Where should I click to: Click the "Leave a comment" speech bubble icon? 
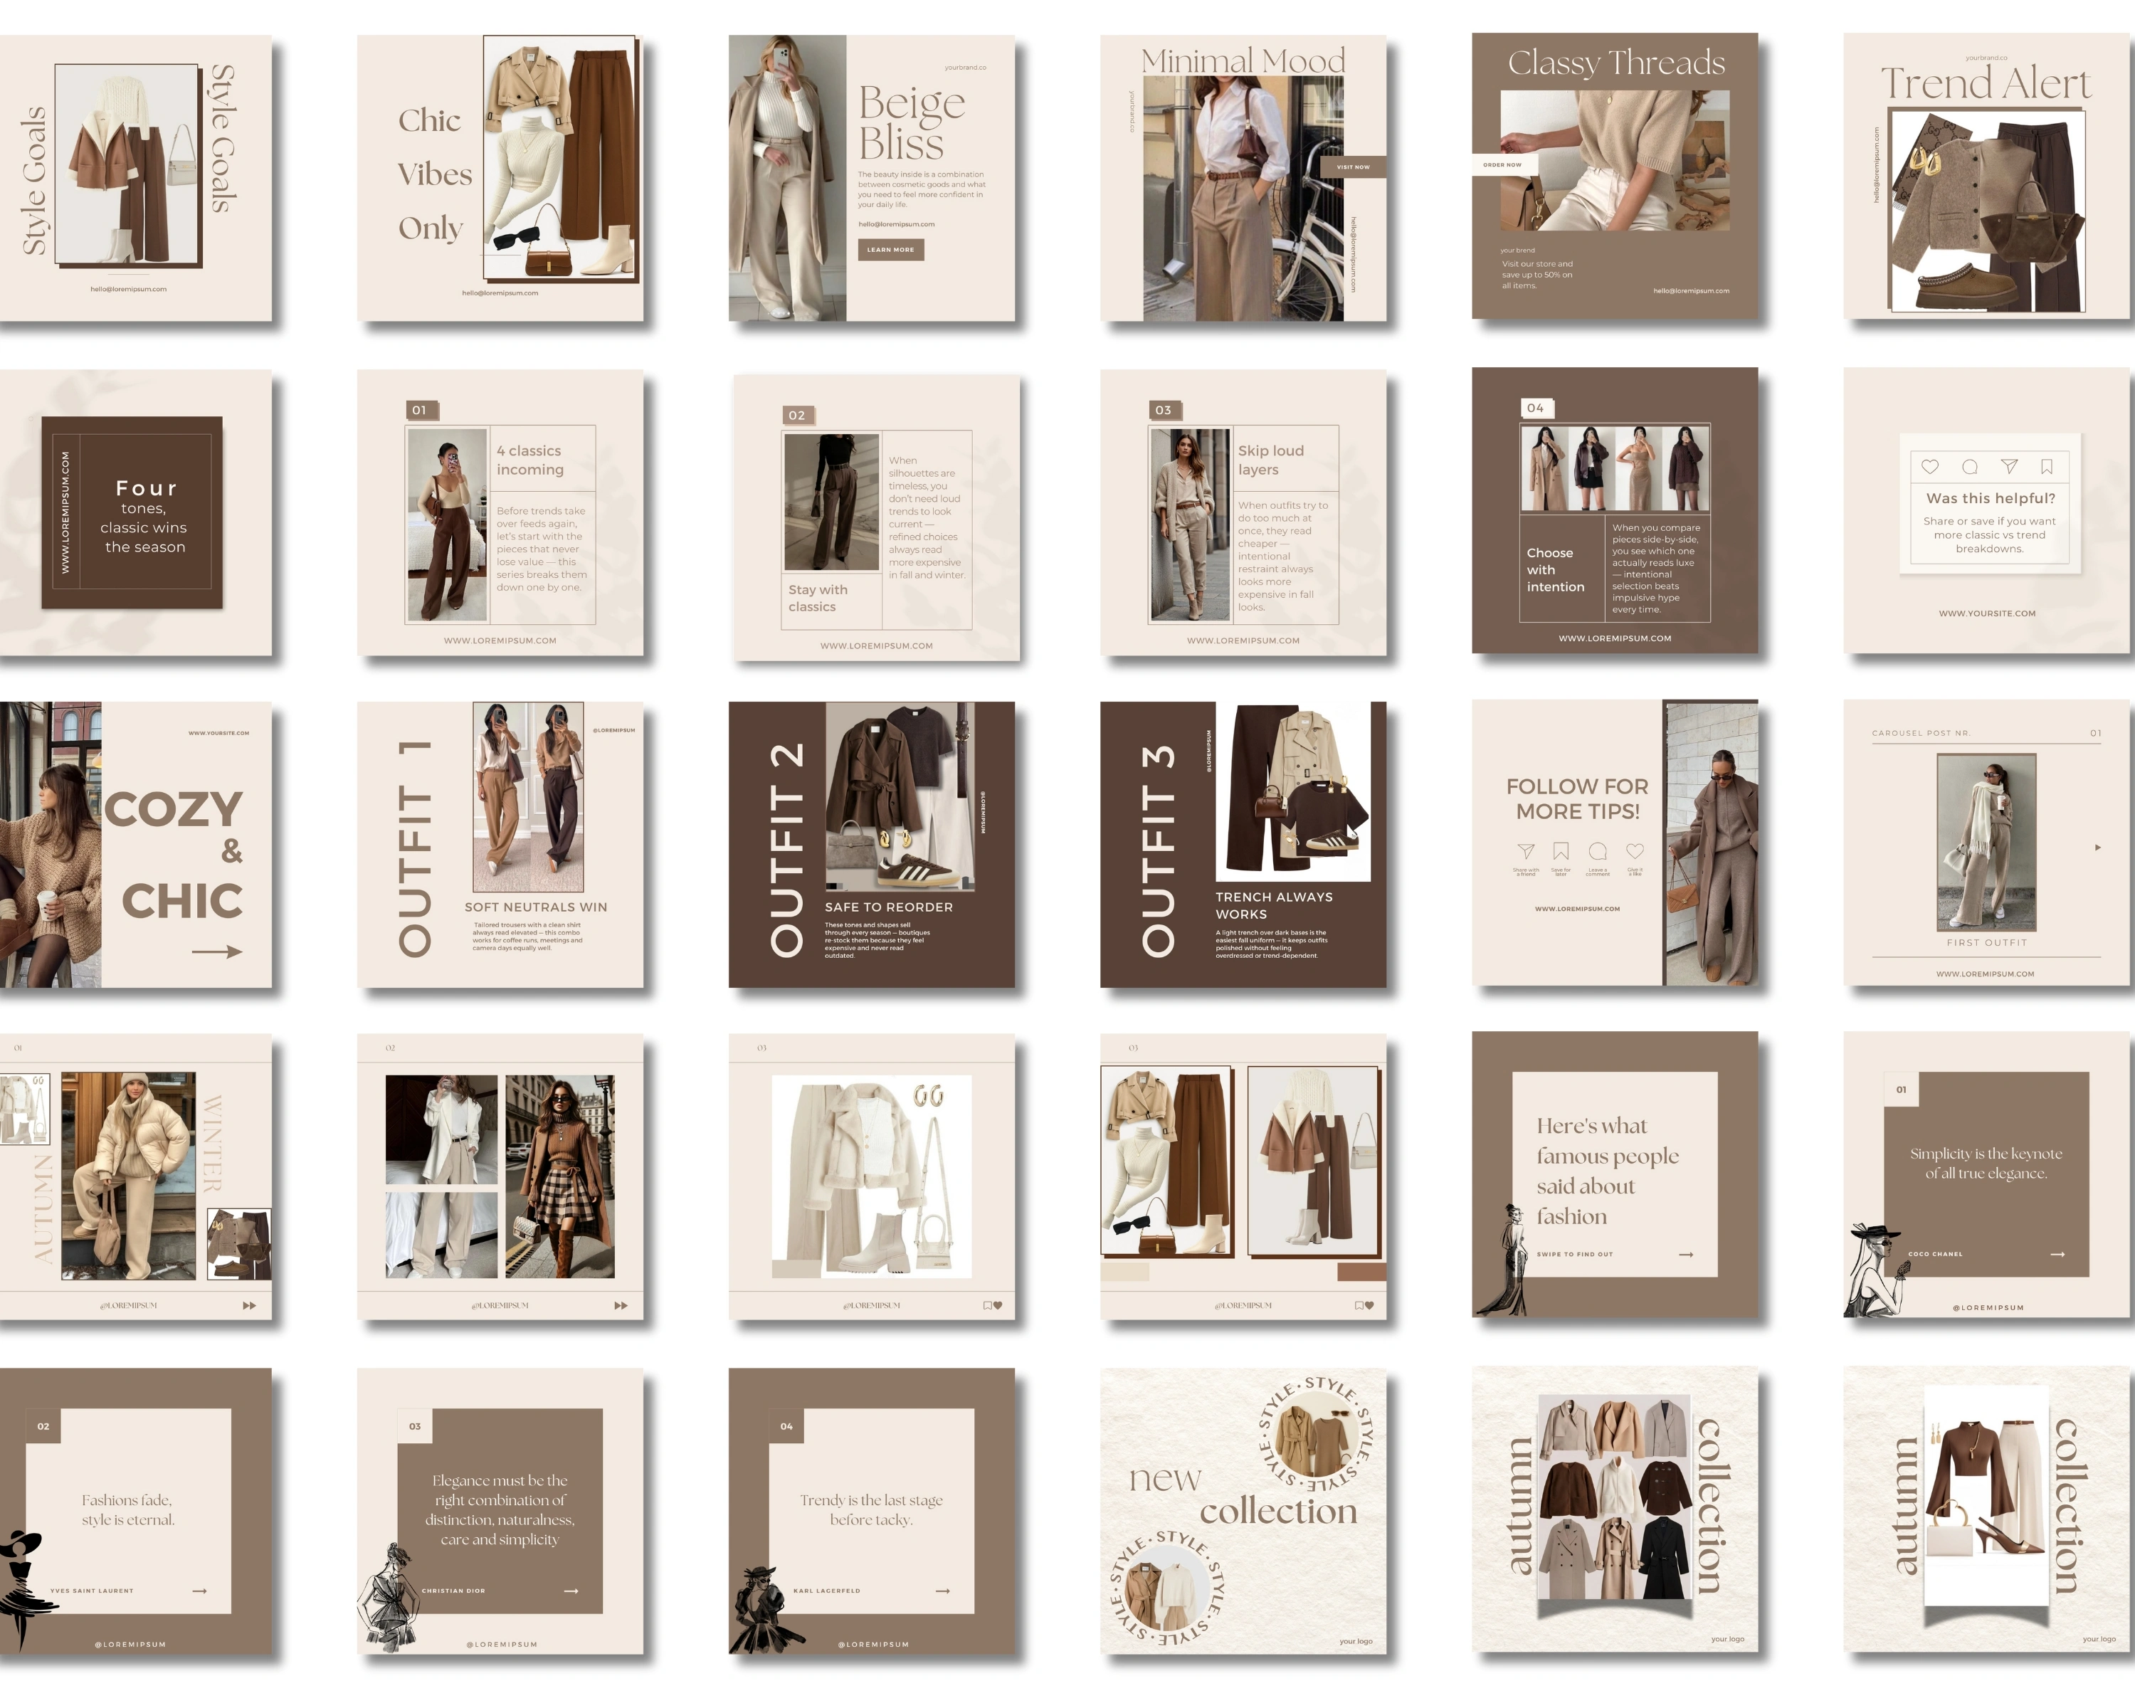point(1597,852)
